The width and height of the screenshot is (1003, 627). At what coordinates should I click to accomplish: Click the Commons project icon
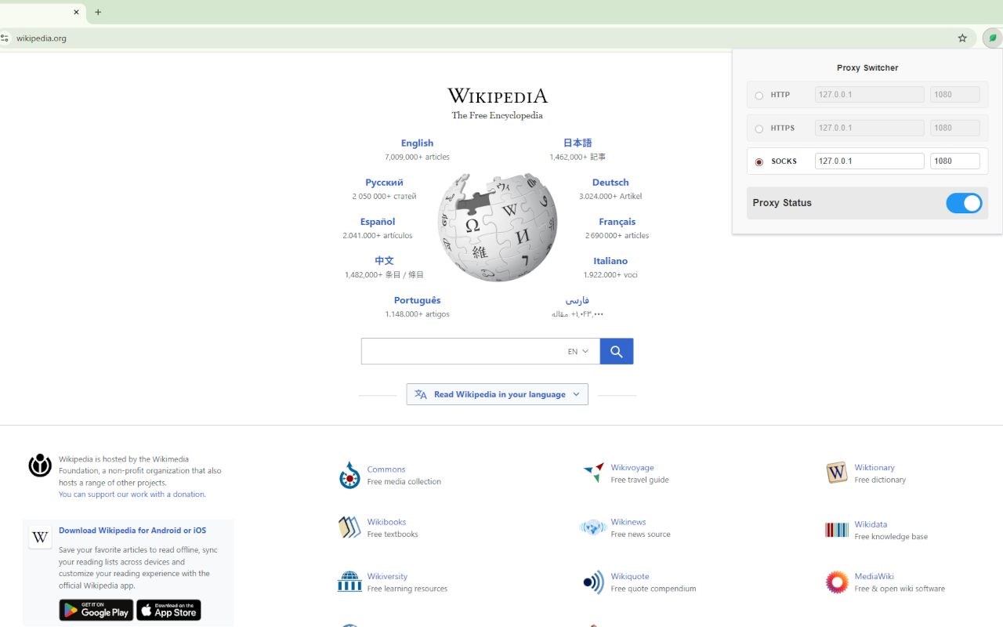[x=349, y=475]
